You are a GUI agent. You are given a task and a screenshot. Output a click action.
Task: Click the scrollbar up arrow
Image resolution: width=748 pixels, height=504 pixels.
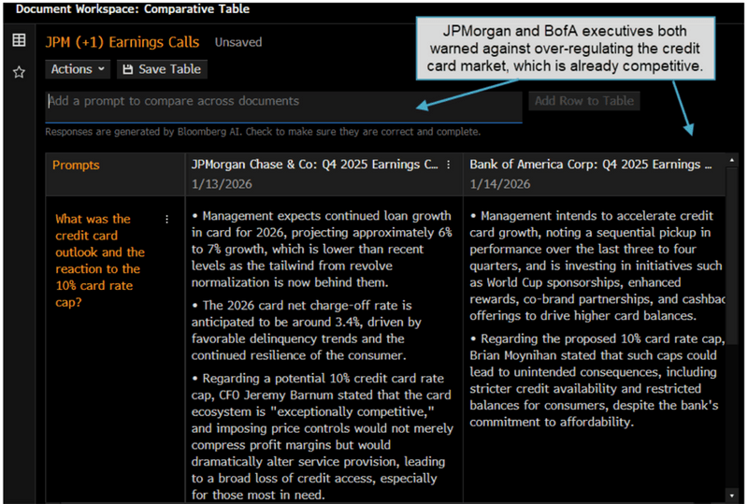tap(732, 161)
